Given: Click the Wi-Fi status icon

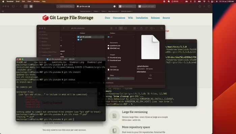Looking at the screenshot, I should click(204, 1).
